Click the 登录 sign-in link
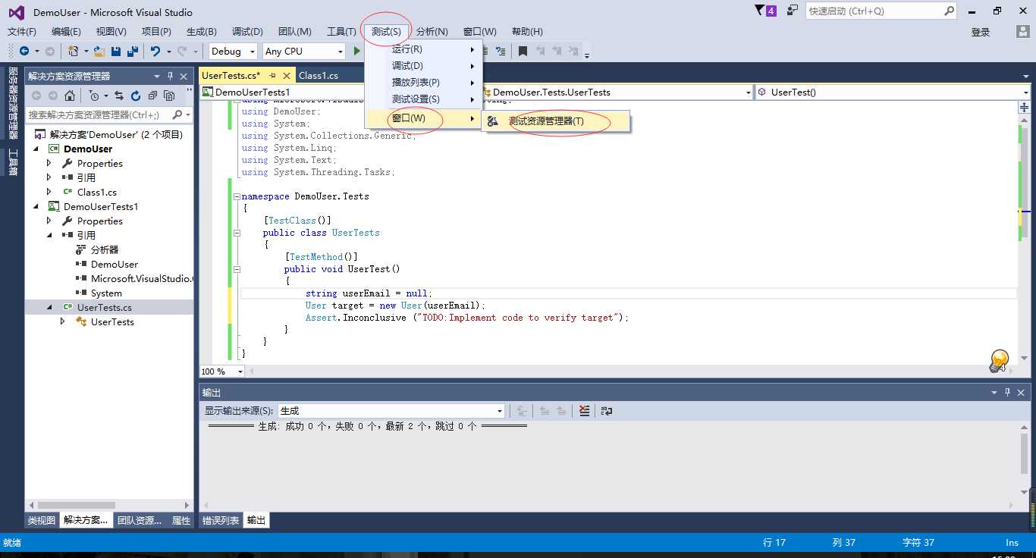The width and height of the screenshot is (1036, 558). [981, 32]
